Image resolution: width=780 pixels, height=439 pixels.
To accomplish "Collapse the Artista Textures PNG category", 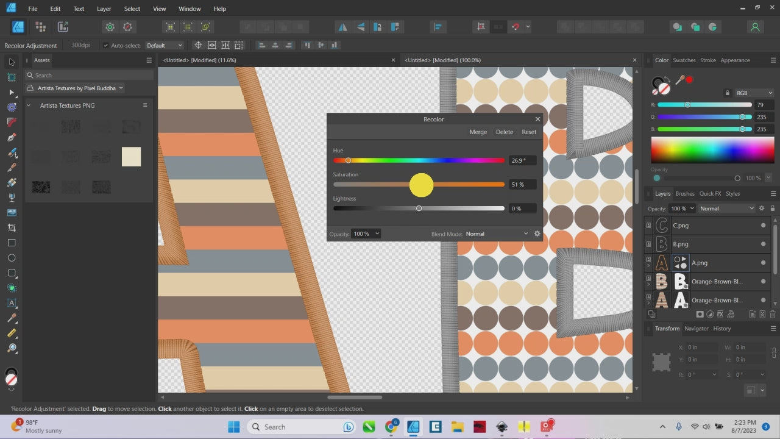I will (x=29, y=105).
